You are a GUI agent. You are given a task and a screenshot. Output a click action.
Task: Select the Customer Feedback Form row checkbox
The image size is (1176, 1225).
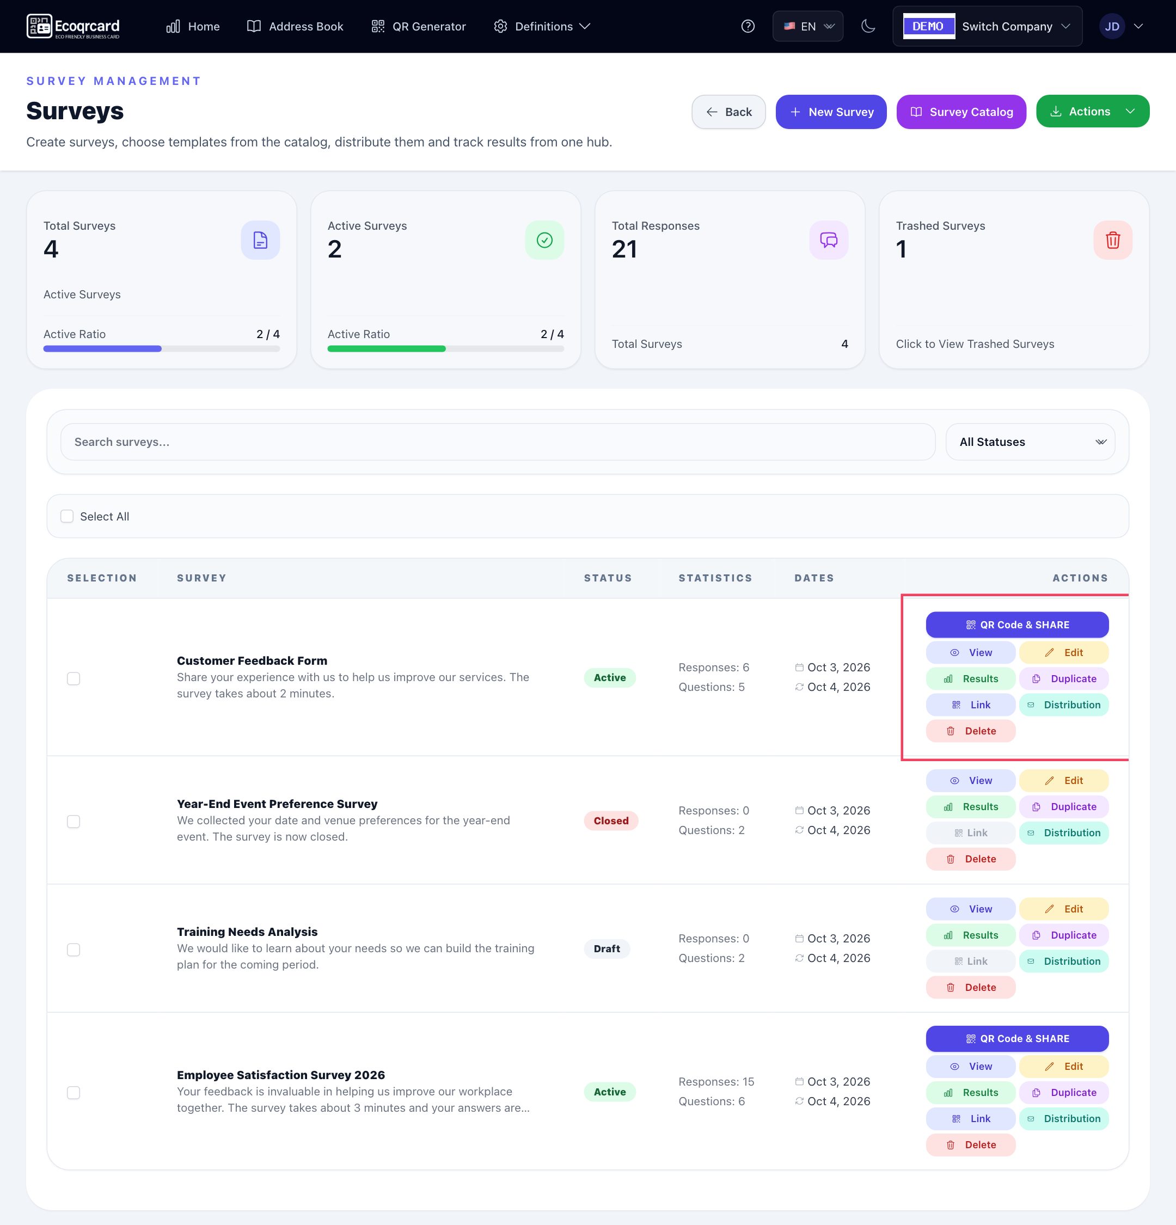click(73, 679)
